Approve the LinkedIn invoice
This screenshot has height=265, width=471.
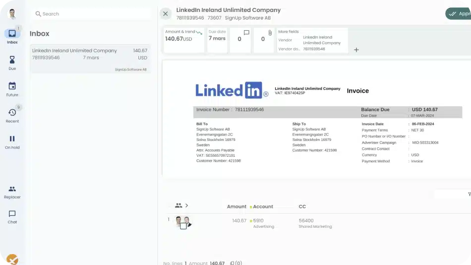tap(459, 13)
